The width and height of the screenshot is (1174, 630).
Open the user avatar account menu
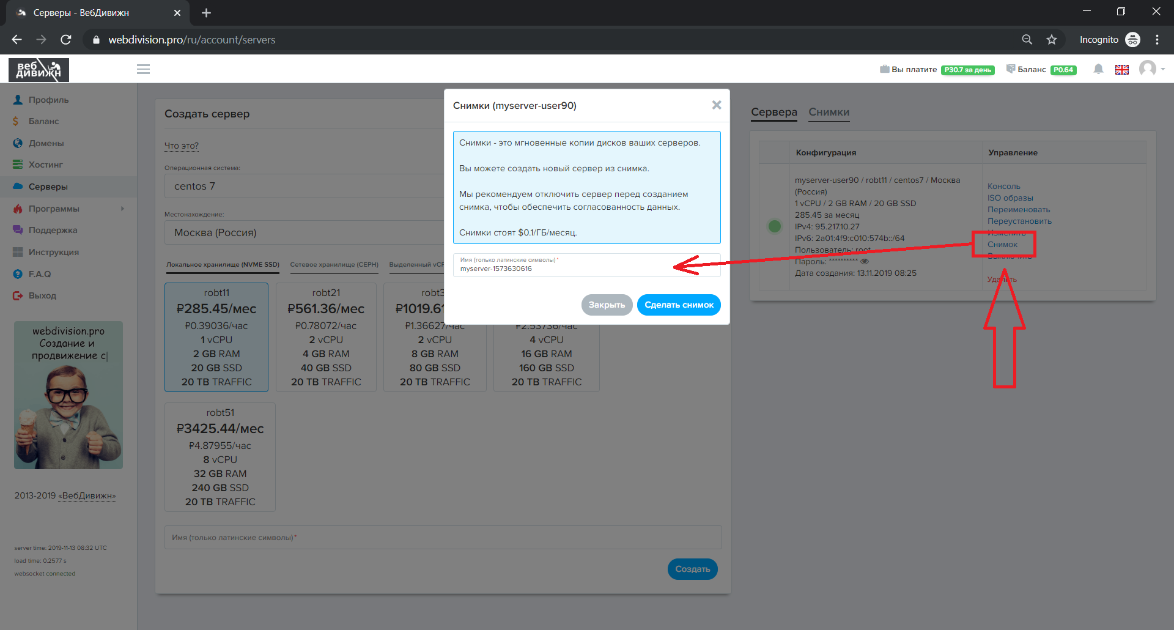(x=1148, y=69)
